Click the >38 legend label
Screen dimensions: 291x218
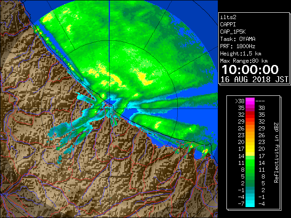click(240, 101)
